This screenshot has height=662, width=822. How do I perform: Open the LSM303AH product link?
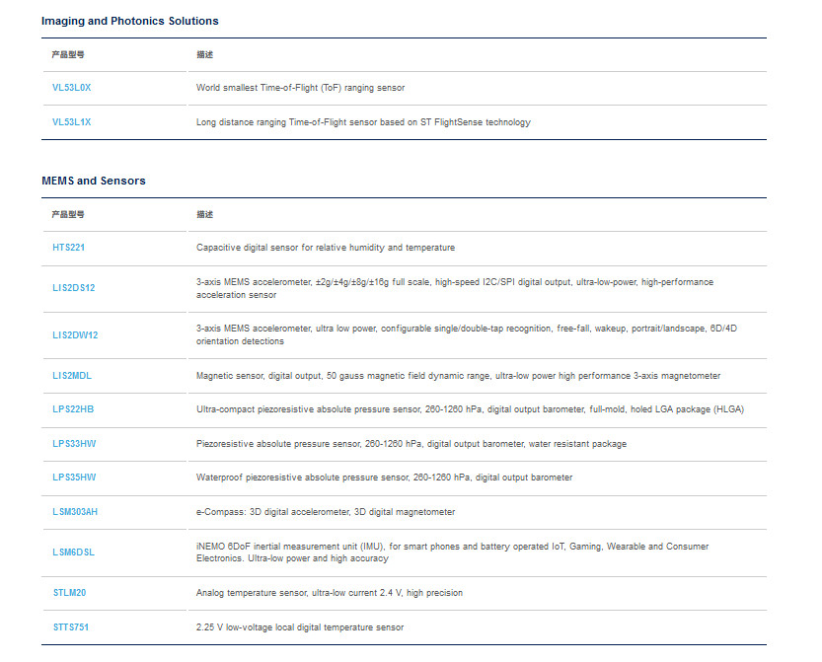(75, 512)
